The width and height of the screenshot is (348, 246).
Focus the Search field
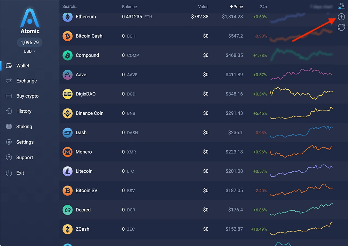click(x=70, y=6)
